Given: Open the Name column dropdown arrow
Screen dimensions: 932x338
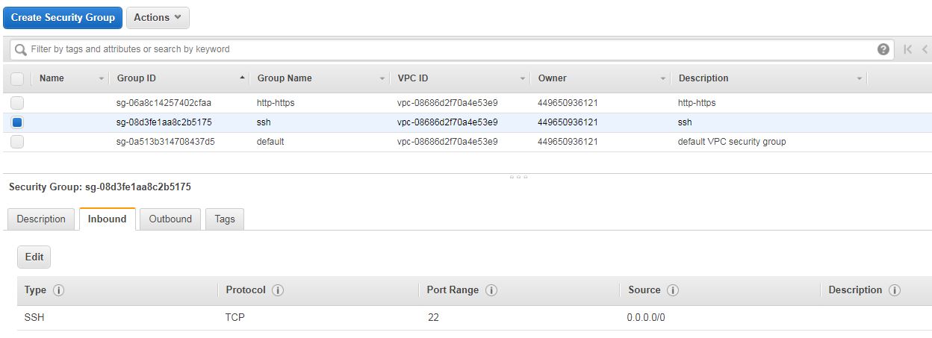Looking at the screenshot, I should (102, 78).
